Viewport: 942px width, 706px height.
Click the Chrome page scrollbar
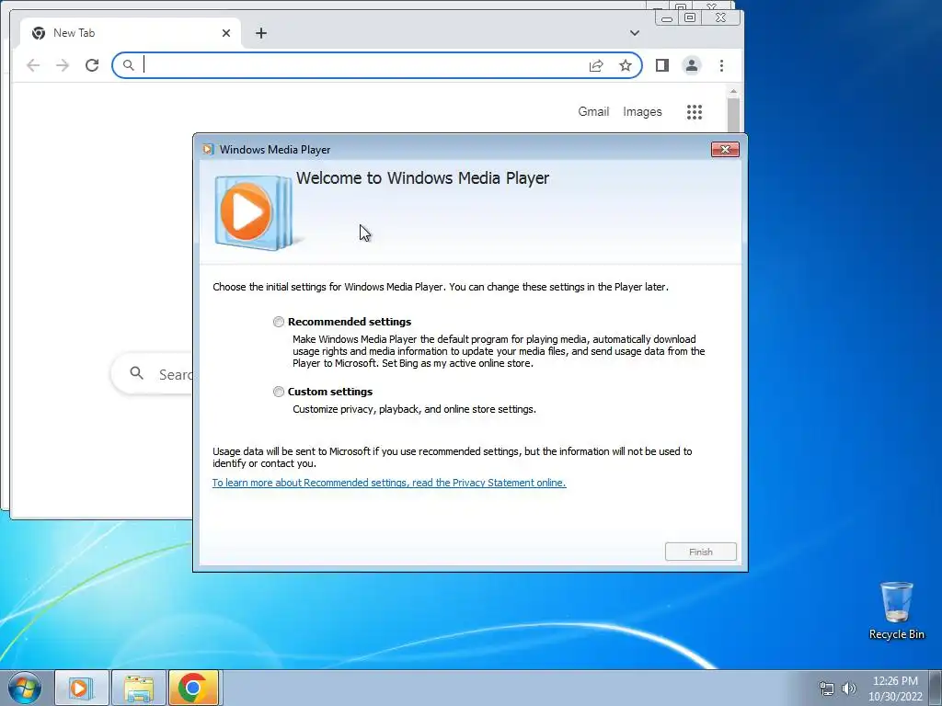pos(733,114)
